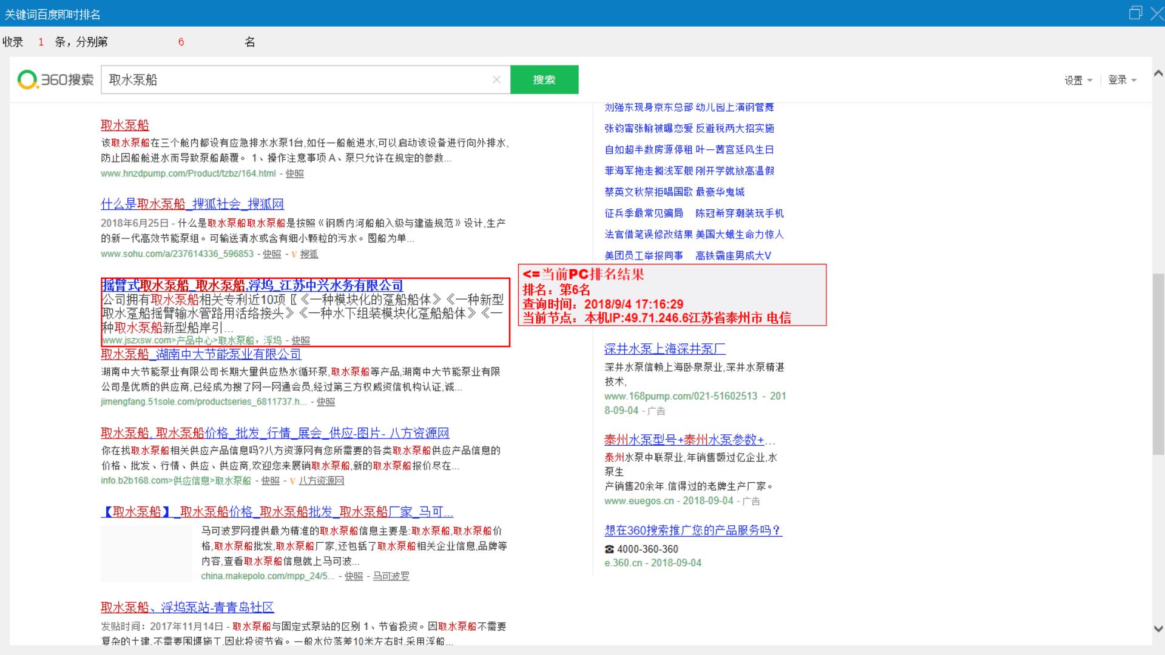This screenshot has width=1165, height=655.
Task: Open 快照 link for hnzdpump result
Action: click(294, 173)
